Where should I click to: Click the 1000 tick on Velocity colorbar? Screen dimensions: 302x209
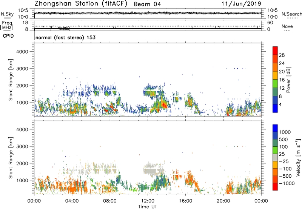(285, 132)
